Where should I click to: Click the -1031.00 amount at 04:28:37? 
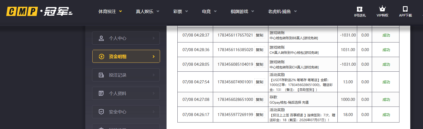click(x=348, y=35)
